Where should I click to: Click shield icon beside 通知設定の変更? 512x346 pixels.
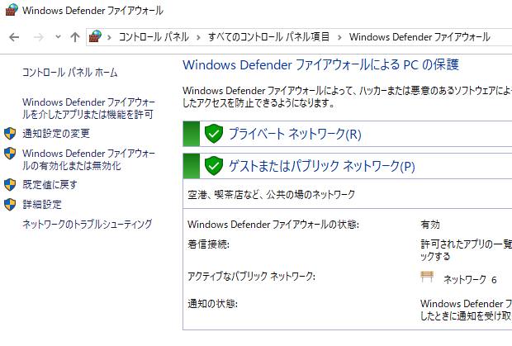click(11, 133)
